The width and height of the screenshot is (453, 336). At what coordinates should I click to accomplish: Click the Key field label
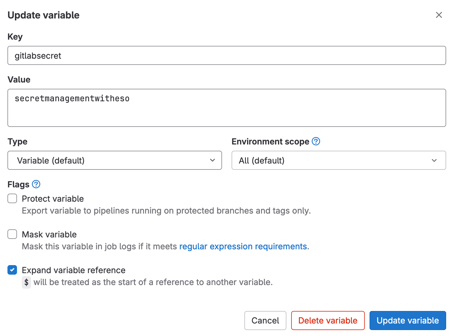pos(15,37)
